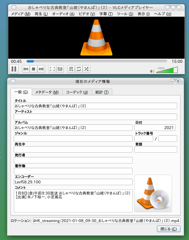Click the player window resize grip
Screen dimensions: 189x240
pos(183,72)
